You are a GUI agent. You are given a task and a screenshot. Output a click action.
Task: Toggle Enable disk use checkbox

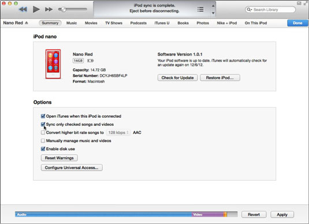click(43, 149)
